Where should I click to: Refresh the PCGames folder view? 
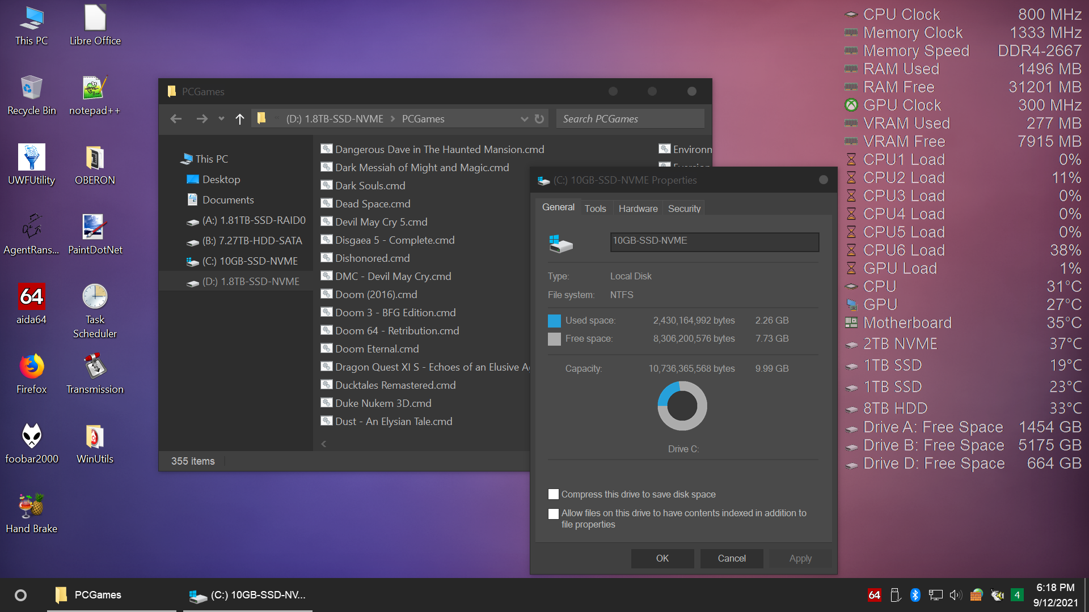pos(539,118)
